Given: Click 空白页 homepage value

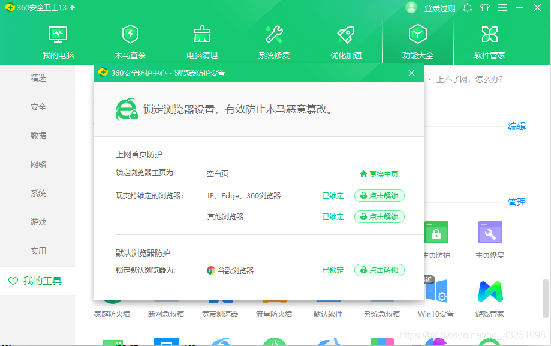Looking at the screenshot, I should (218, 174).
